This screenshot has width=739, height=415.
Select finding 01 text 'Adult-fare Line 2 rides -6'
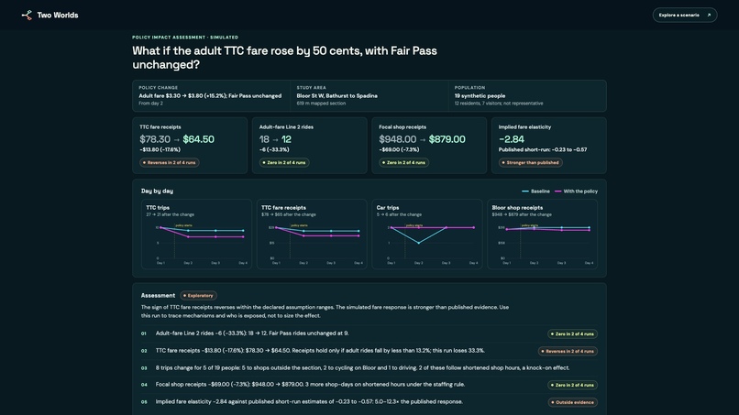(192, 333)
